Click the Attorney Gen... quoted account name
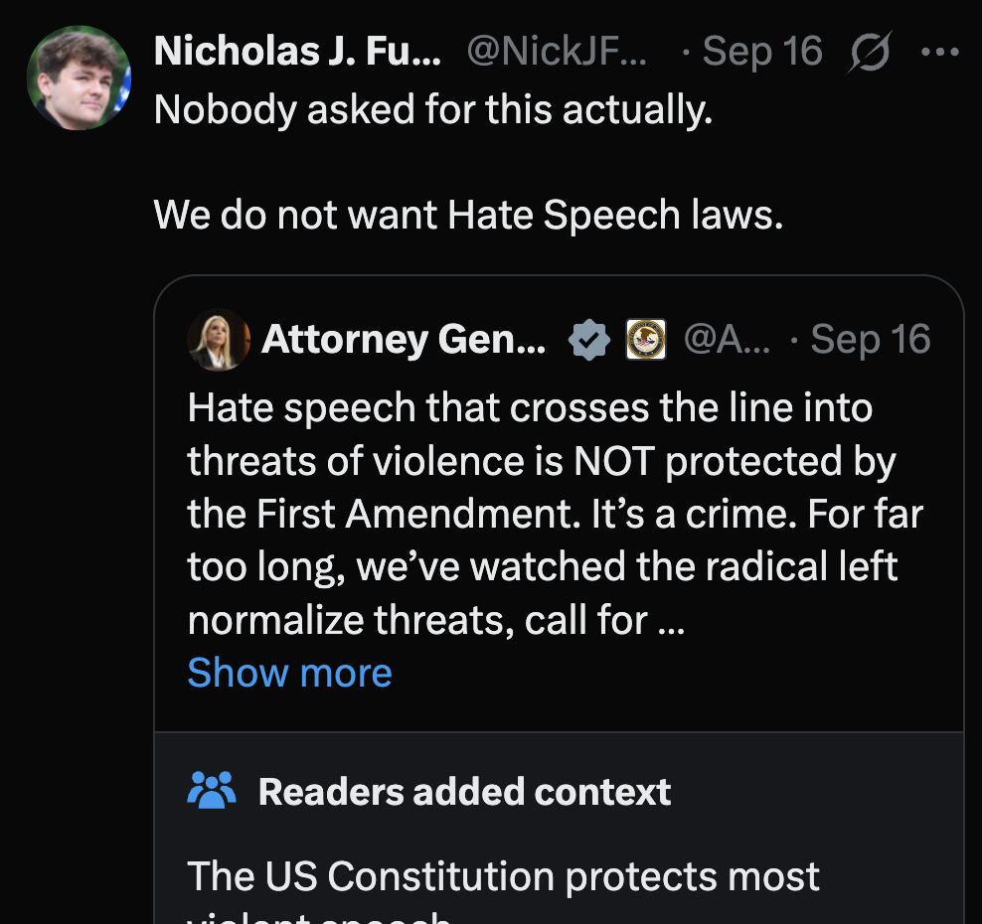Screen dimensions: 982x924 (x=403, y=340)
